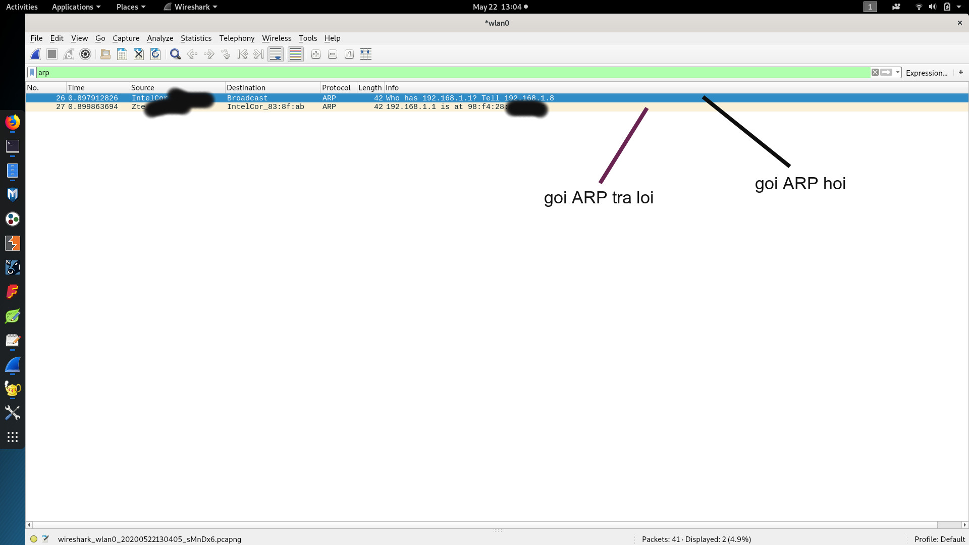
Task: Open the Telephony menu
Action: (237, 38)
